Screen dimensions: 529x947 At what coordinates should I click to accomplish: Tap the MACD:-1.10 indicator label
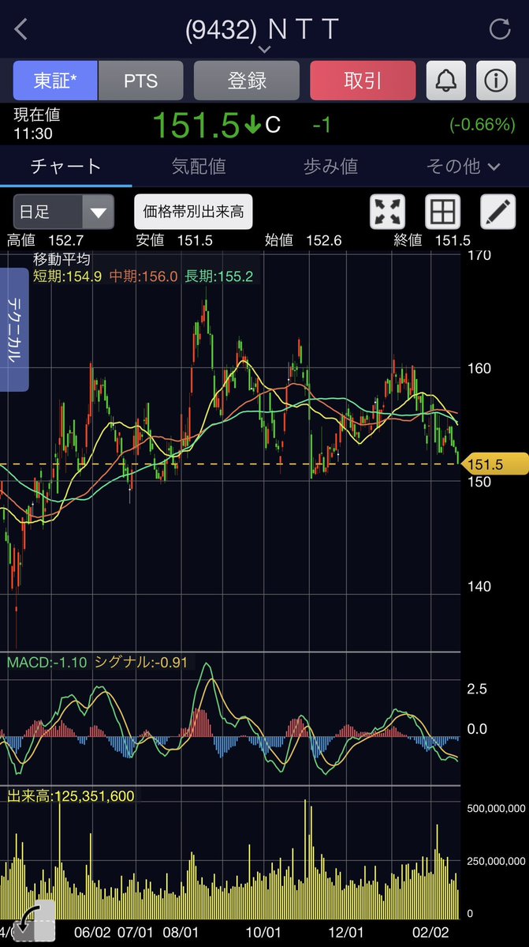point(48,662)
